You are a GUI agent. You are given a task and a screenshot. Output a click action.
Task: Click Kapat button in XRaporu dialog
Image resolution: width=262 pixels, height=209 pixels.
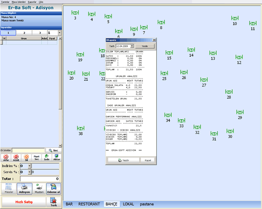click(148, 160)
